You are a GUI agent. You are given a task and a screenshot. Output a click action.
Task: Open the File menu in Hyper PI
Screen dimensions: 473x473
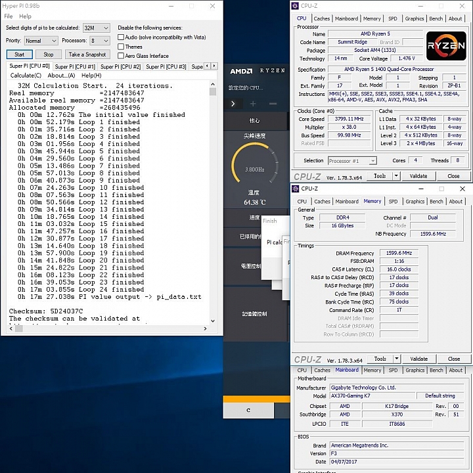tap(9, 16)
